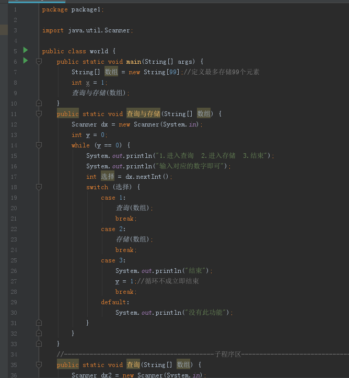Image resolution: width=349 pixels, height=378 pixels.
Task: Place the cursor on the import java.util.Scanner line
Action: click(87, 30)
